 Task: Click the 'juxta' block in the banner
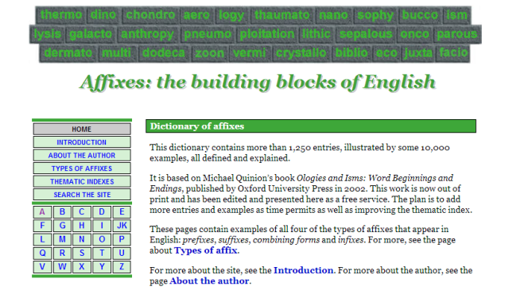coord(418,52)
